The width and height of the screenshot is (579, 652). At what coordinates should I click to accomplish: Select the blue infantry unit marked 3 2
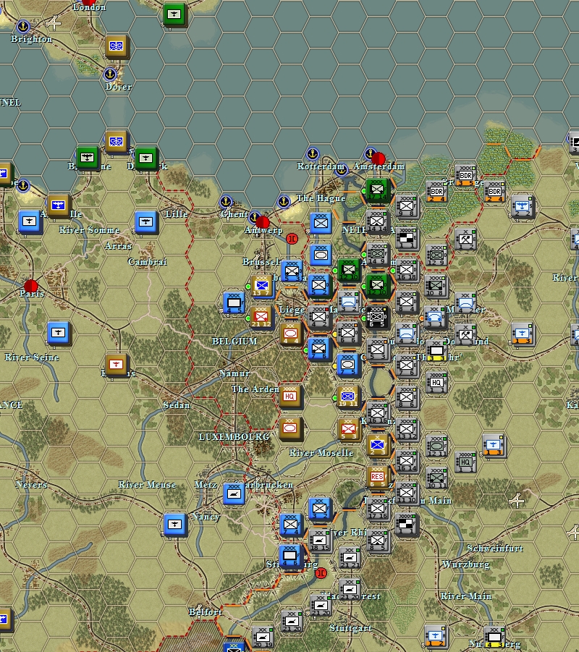click(319, 509)
